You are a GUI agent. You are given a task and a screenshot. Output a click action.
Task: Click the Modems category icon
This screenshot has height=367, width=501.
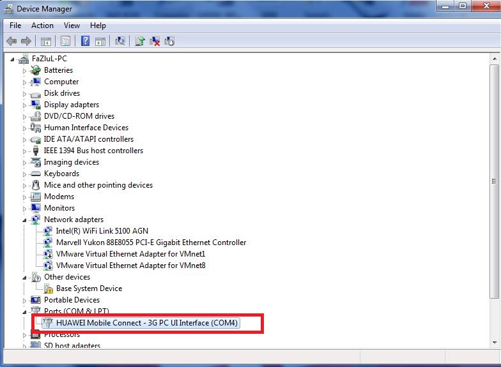click(36, 197)
